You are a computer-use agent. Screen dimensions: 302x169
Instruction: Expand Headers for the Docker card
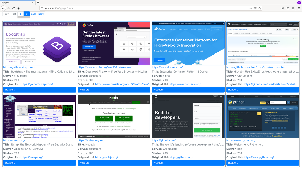[x=188, y=90]
